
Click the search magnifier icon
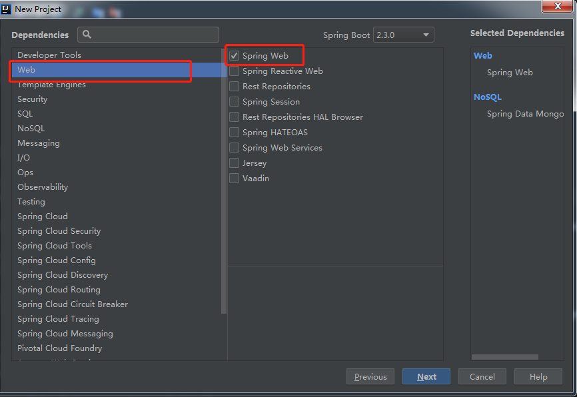point(87,34)
